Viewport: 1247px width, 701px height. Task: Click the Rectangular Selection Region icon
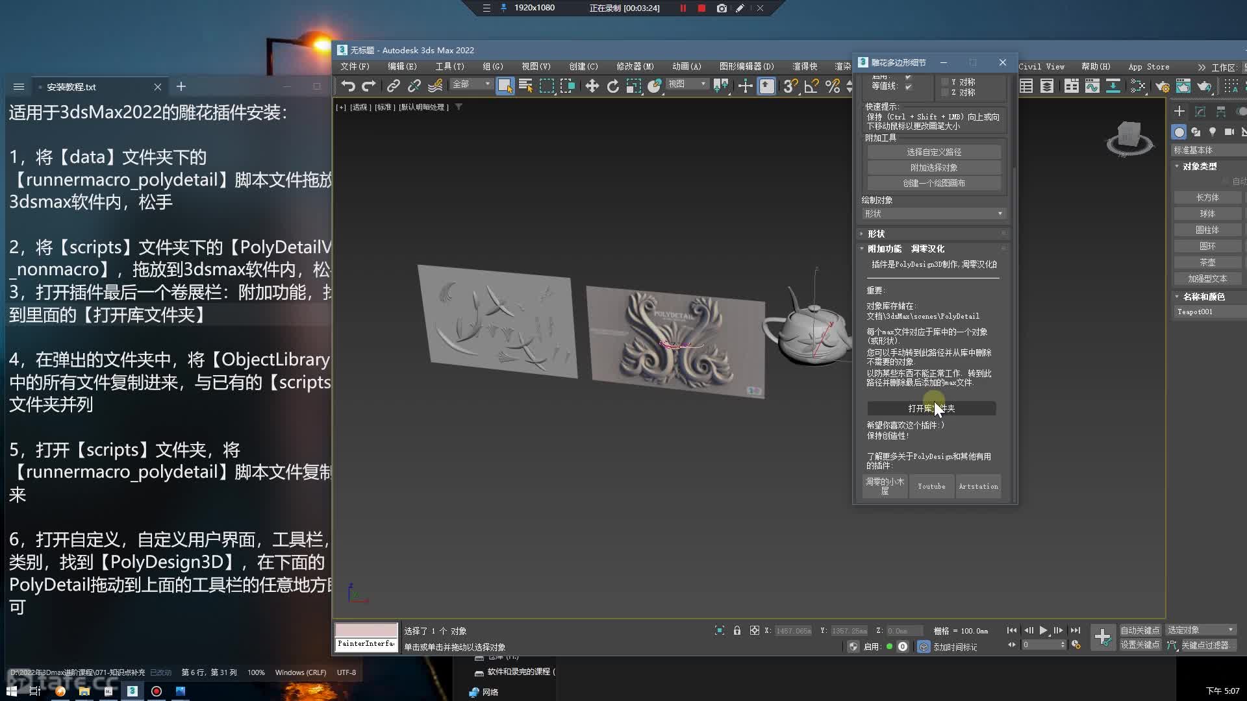click(547, 86)
